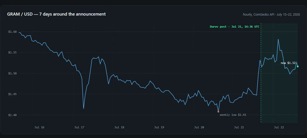Click the Jul 18 date tick
This screenshot has width=307, height=138.
click(119, 127)
